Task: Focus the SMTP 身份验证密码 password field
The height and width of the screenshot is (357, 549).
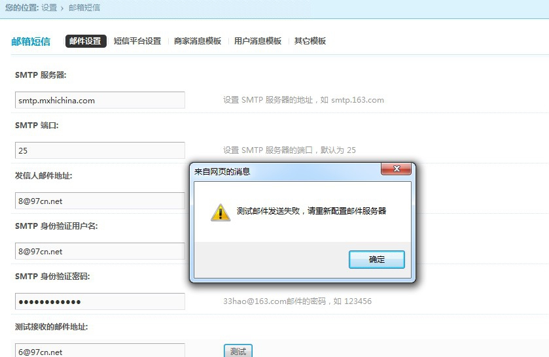Action: coord(99,301)
